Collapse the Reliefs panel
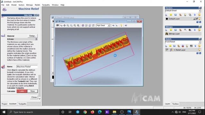 coord(200,39)
